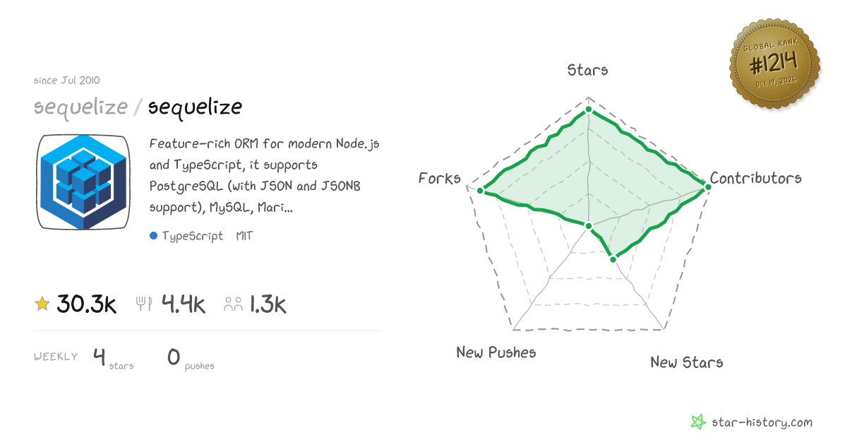Click the green Stars vertex point on radar
Viewport: 847px width, 445px height.
point(589,110)
